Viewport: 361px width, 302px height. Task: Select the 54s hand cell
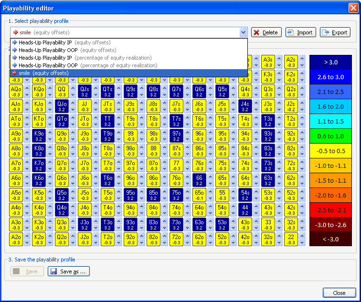245,195
